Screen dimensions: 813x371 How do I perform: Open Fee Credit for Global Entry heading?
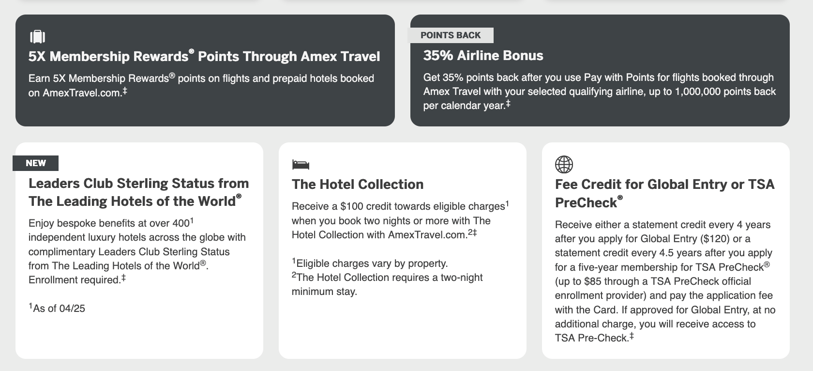click(665, 193)
